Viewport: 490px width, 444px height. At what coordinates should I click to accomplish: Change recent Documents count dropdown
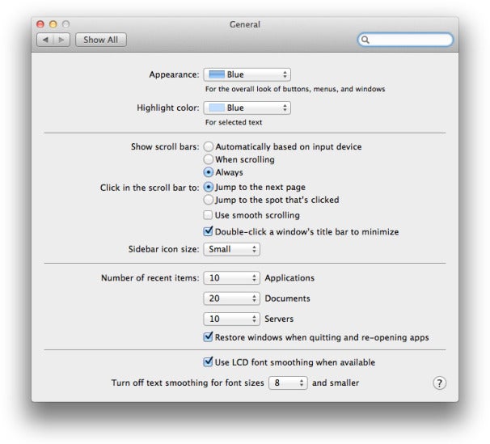[x=231, y=298]
